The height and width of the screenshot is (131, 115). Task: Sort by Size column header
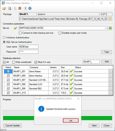pyautogui.click(x=64, y=67)
